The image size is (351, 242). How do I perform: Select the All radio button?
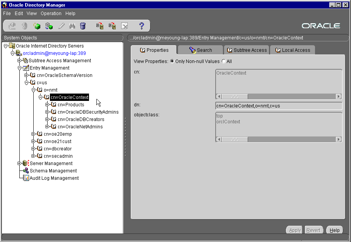coord(223,61)
